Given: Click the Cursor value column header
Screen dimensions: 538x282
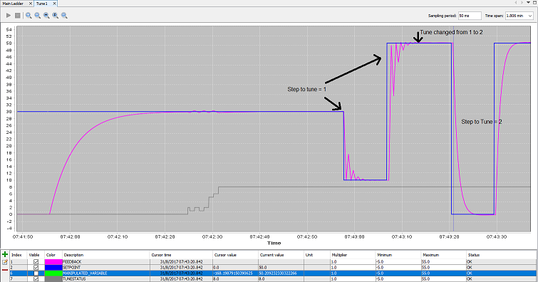Looking at the screenshot, I should (x=235, y=255).
